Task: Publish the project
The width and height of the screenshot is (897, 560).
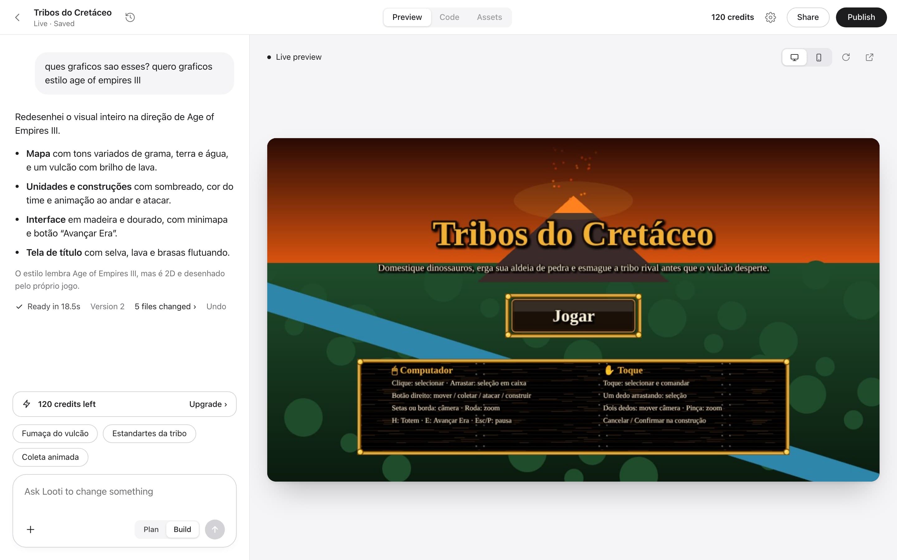Action: [861, 17]
